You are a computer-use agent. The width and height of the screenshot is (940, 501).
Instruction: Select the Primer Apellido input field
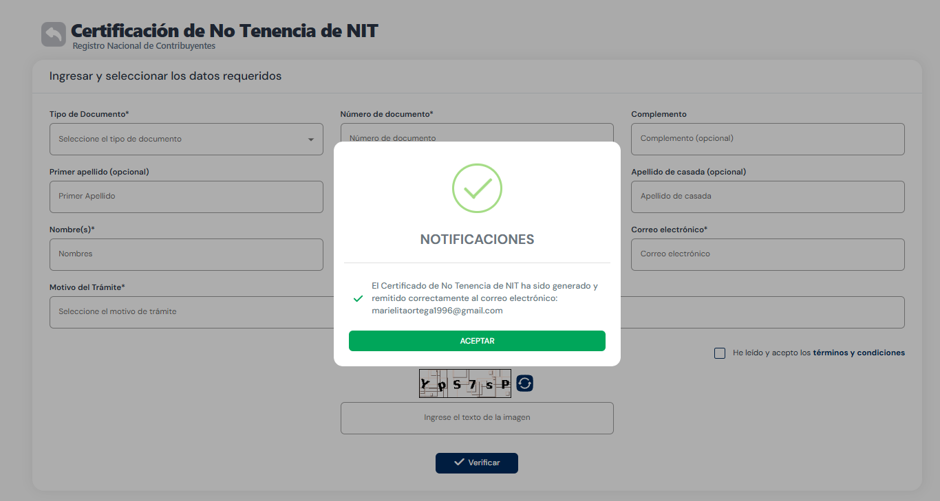point(186,197)
